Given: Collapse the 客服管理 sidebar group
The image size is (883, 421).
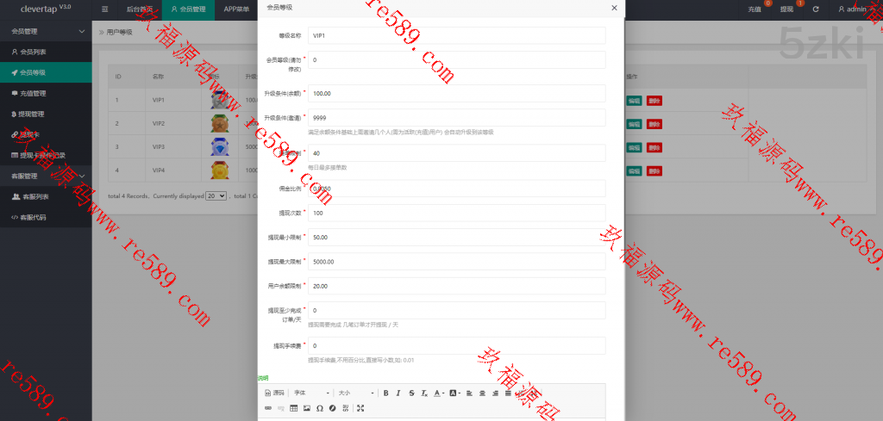Looking at the screenshot, I should click(46, 176).
